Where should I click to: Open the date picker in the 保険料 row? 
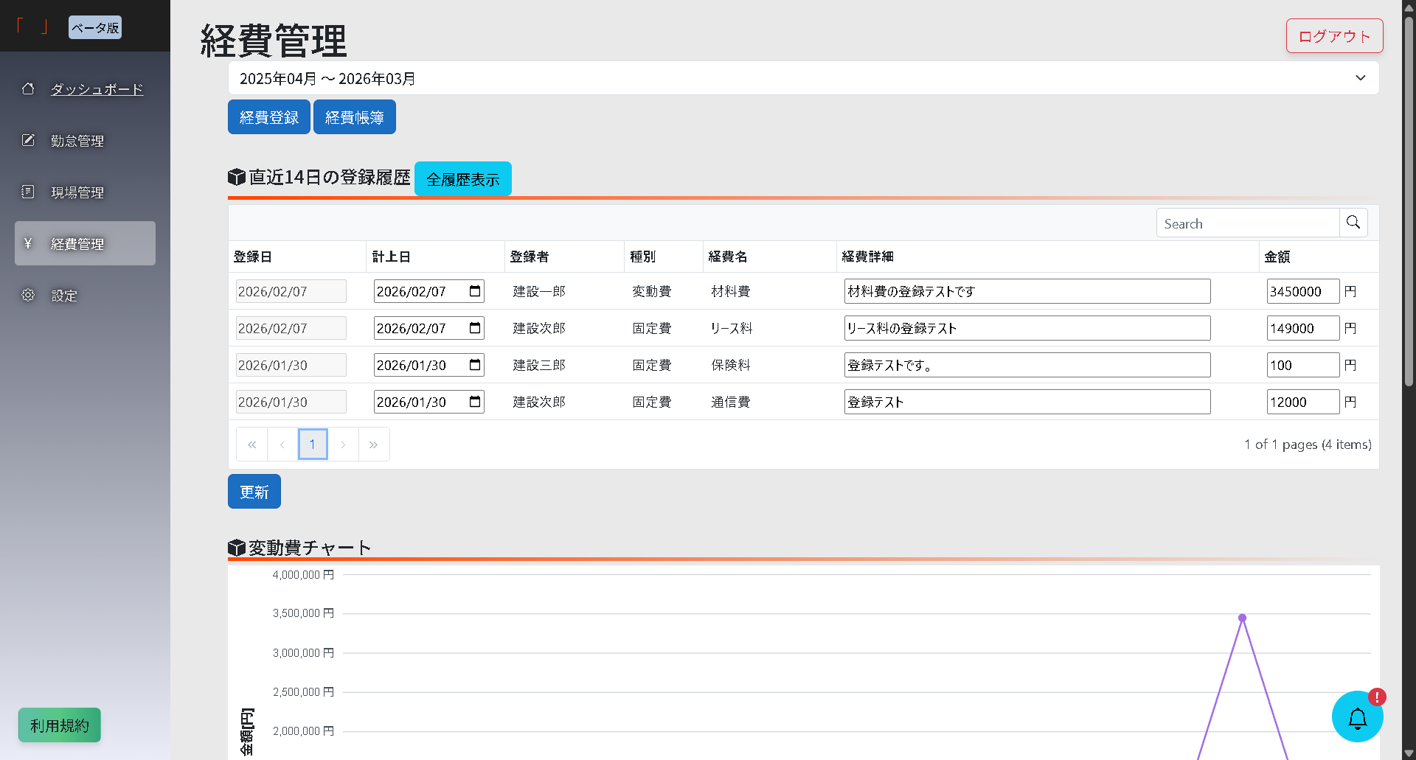pos(474,365)
